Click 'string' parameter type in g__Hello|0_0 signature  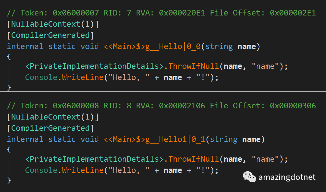[x=219, y=47]
